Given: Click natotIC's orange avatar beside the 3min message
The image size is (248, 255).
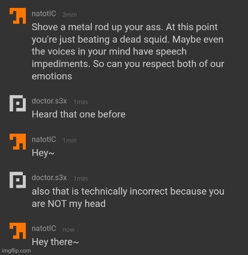Looking at the screenshot, I should (18, 16).
